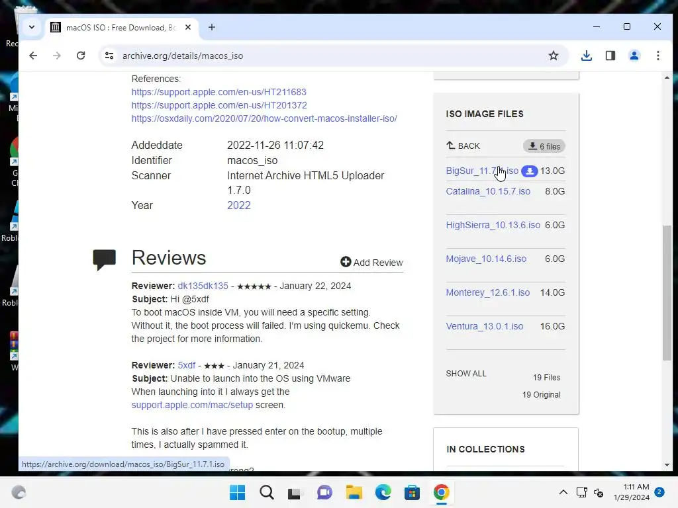This screenshot has width=678, height=508.
Task: Open notifications badge in system tray
Action: [659, 492]
